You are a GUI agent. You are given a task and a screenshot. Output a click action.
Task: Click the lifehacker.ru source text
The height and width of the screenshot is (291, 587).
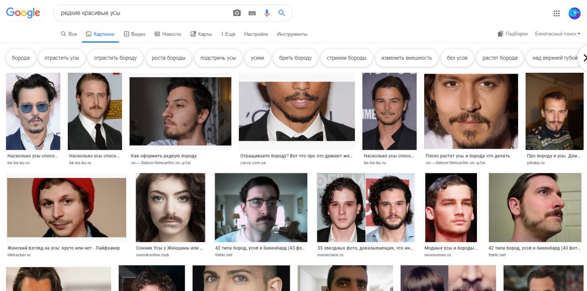(x=19, y=255)
